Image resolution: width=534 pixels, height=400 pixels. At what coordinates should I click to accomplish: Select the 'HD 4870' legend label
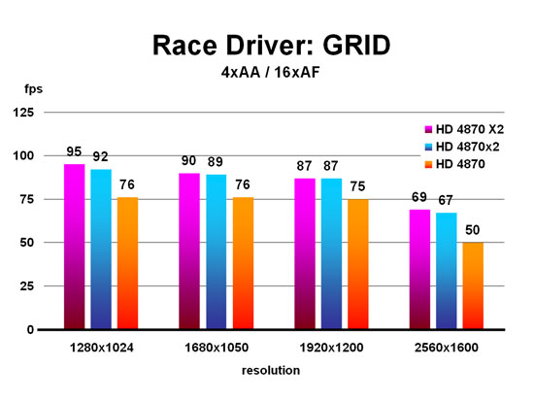point(460,164)
